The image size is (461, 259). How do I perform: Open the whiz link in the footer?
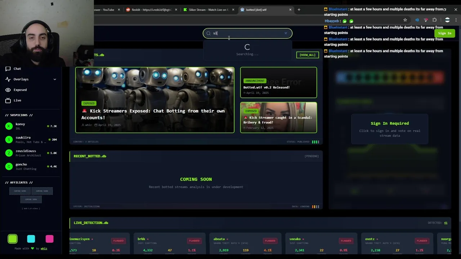click(44, 249)
